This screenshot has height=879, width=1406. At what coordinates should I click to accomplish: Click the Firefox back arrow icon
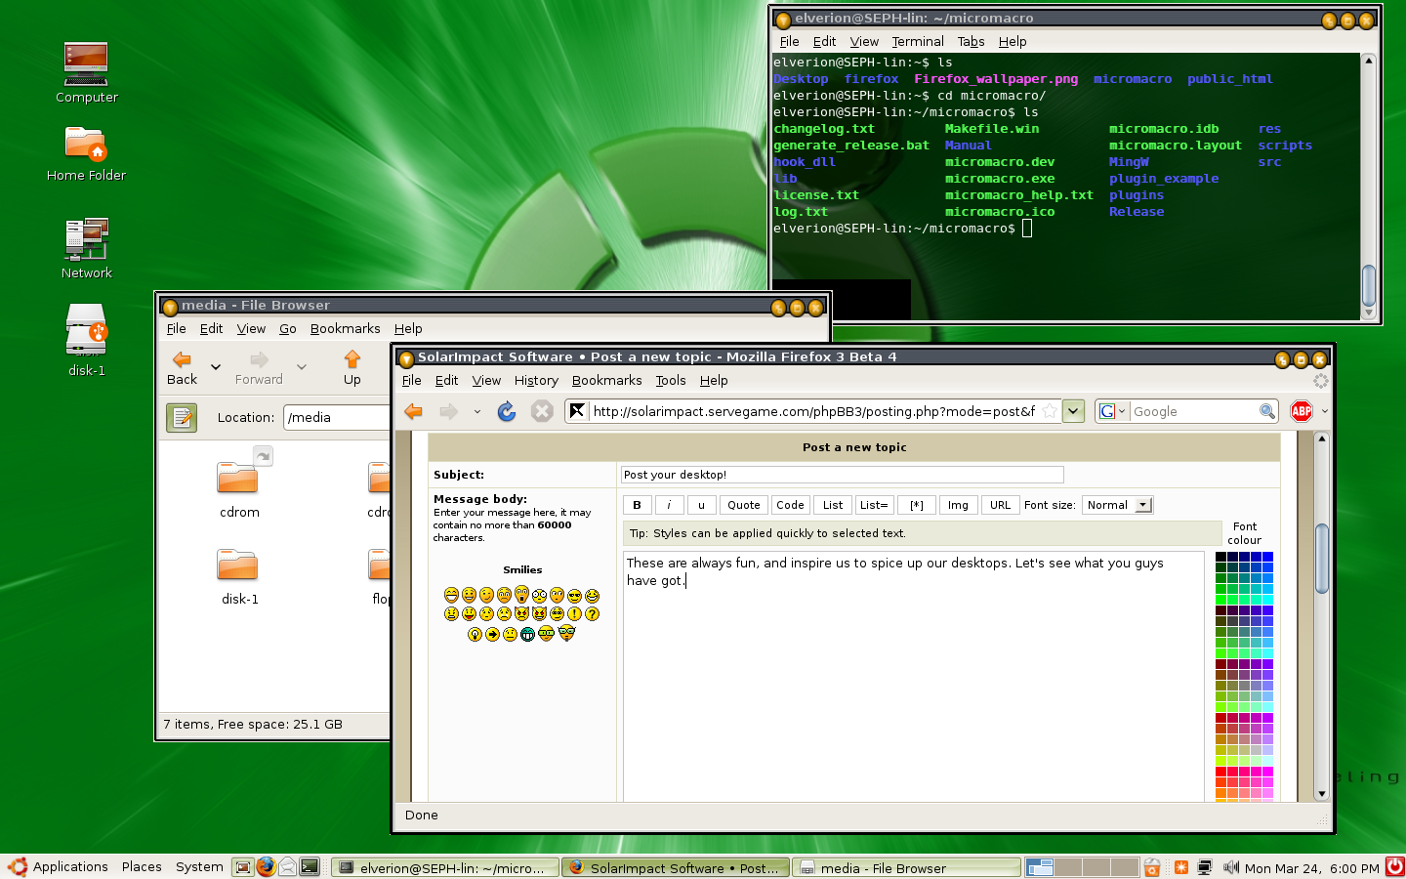[x=414, y=411]
